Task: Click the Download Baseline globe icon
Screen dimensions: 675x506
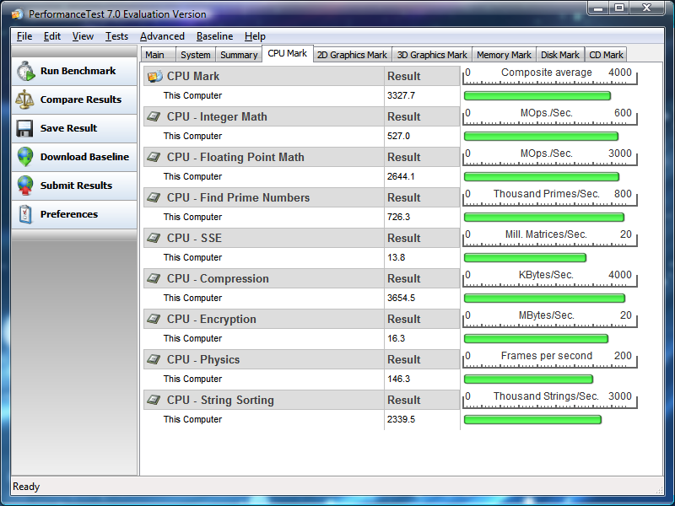Action: tap(25, 157)
